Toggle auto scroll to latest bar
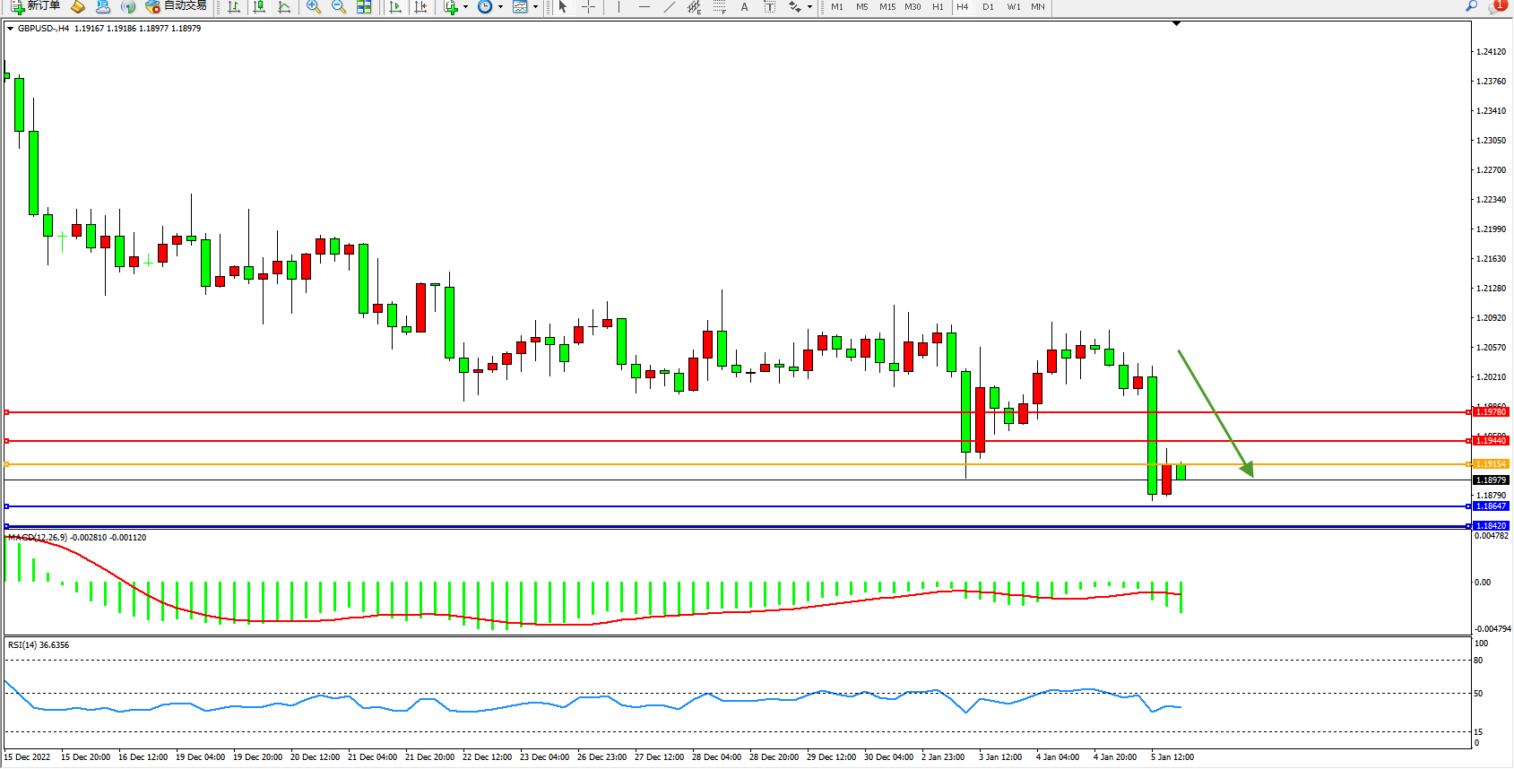 tap(395, 7)
